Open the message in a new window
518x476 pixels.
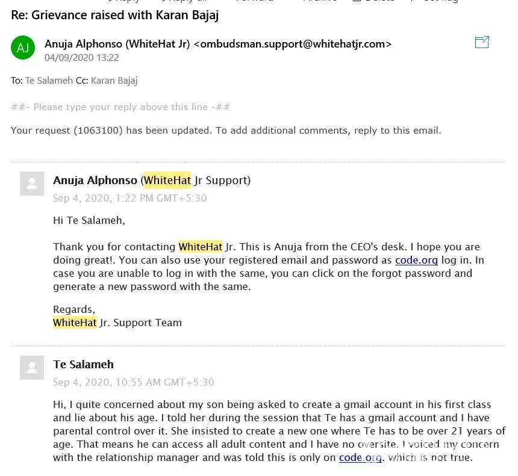click(x=482, y=42)
